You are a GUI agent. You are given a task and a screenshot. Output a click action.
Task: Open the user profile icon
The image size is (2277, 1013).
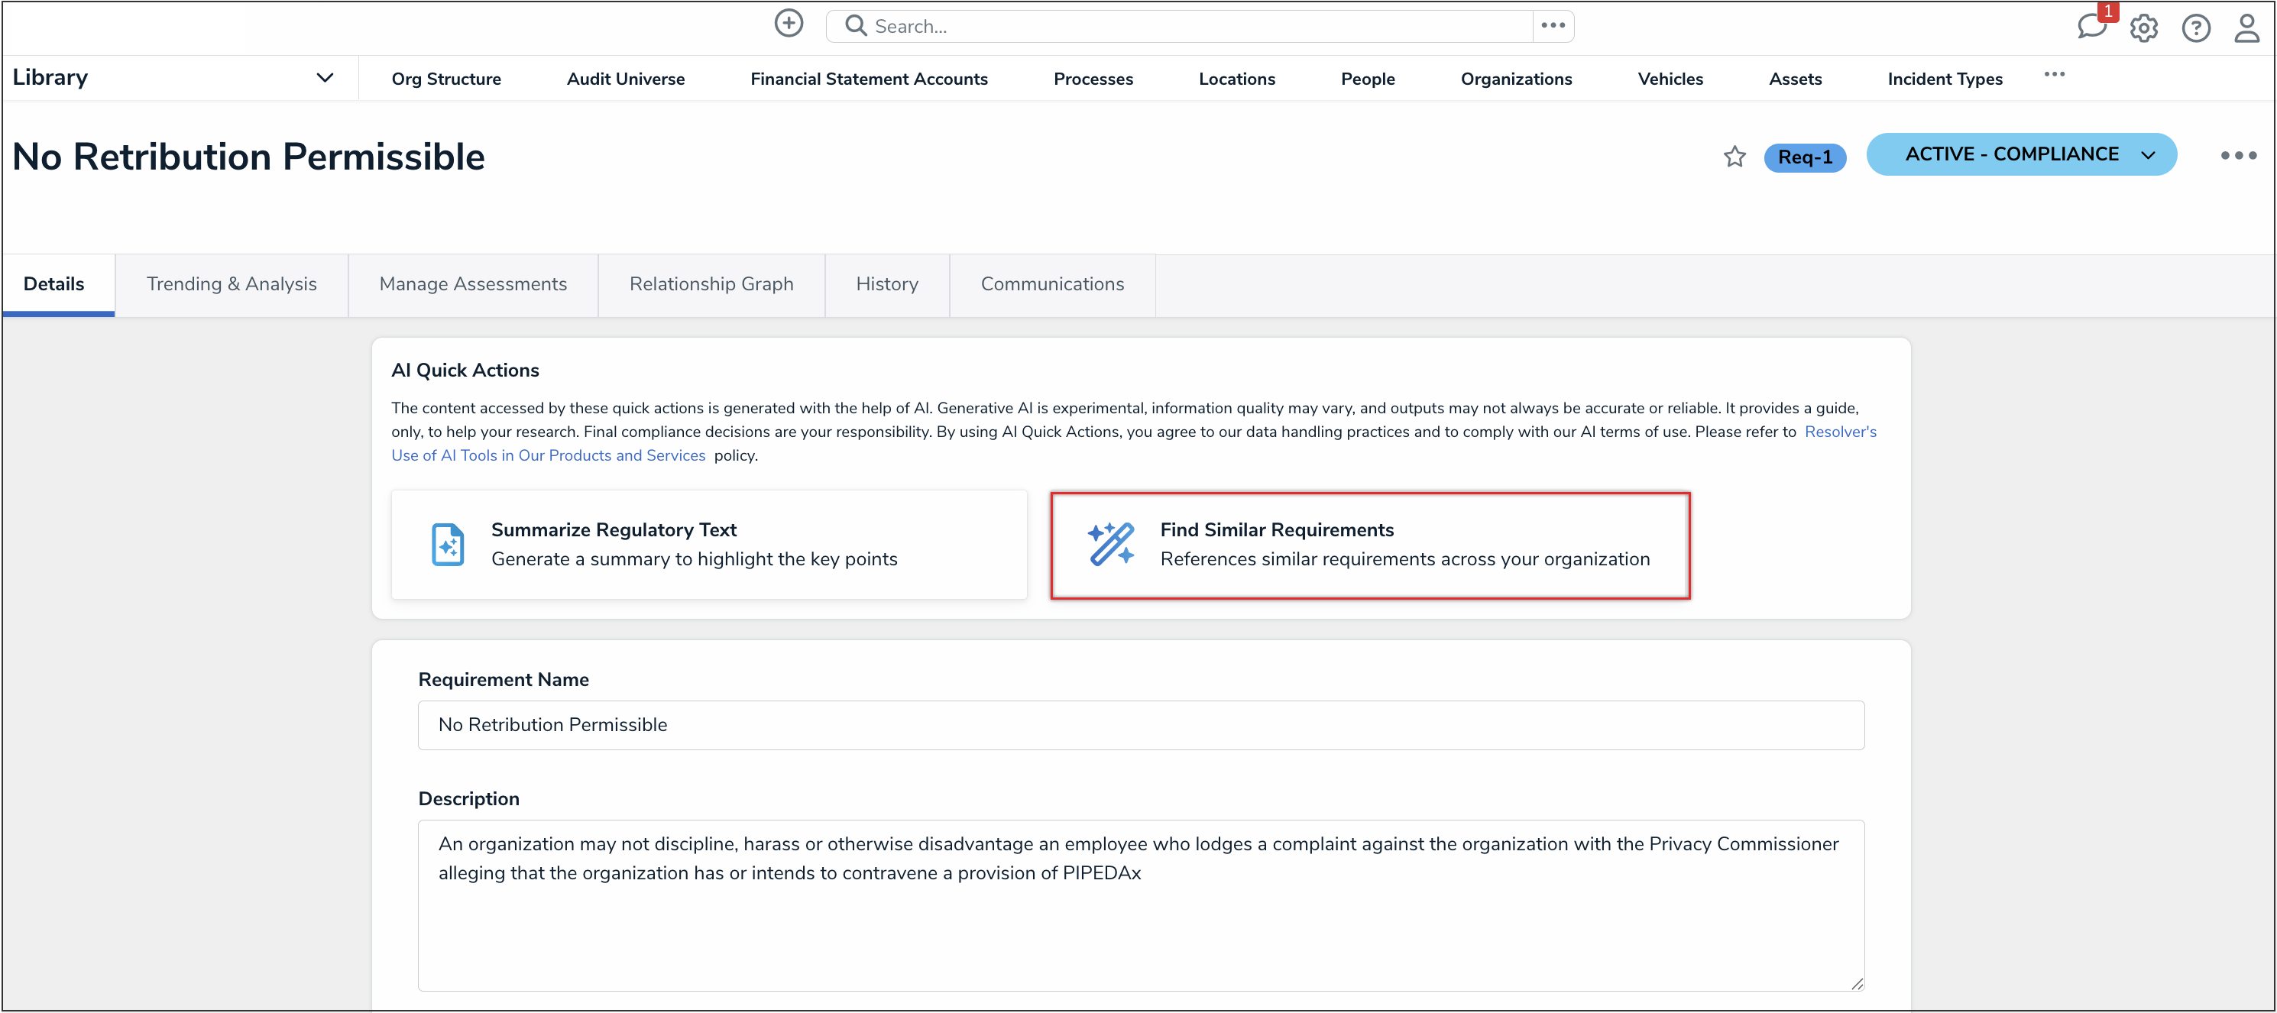tap(2247, 27)
